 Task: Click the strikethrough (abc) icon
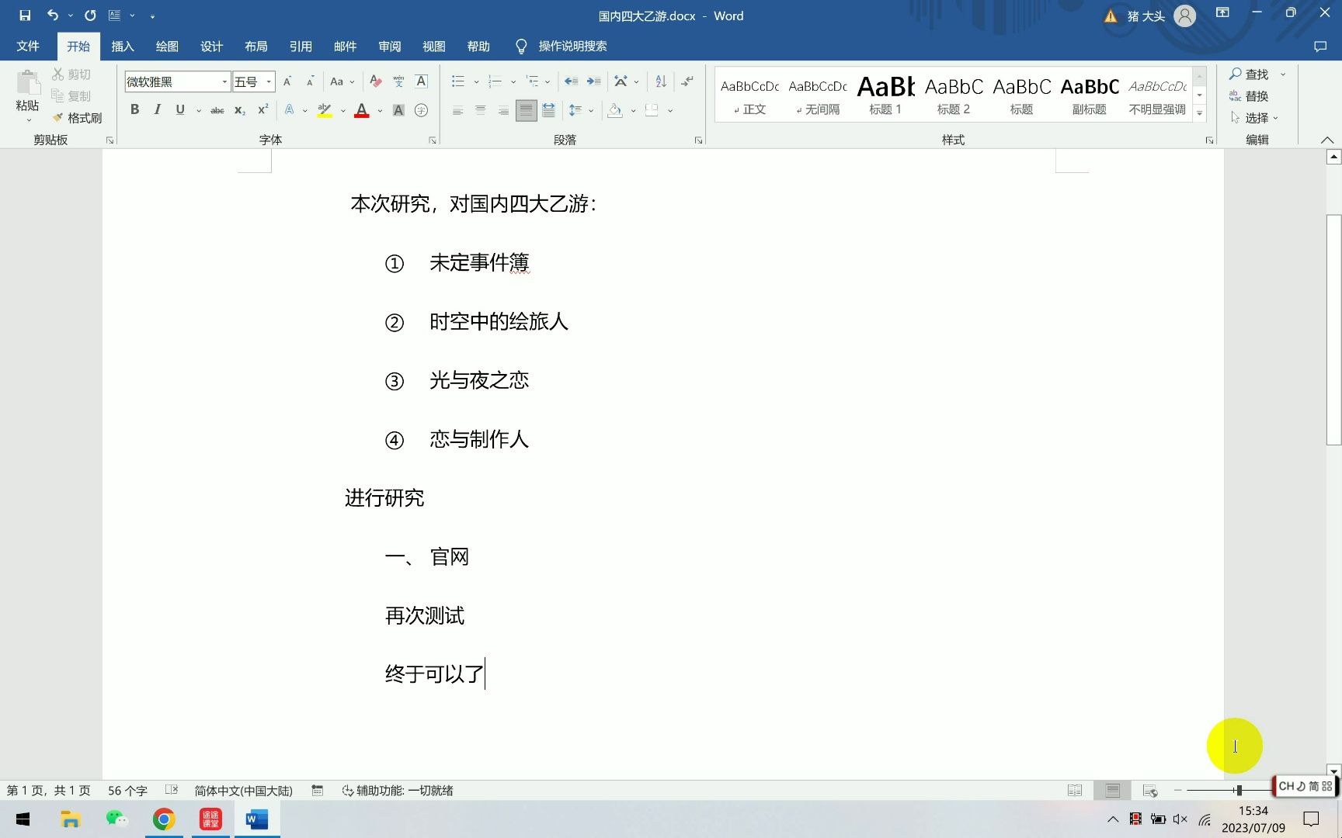click(x=217, y=109)
